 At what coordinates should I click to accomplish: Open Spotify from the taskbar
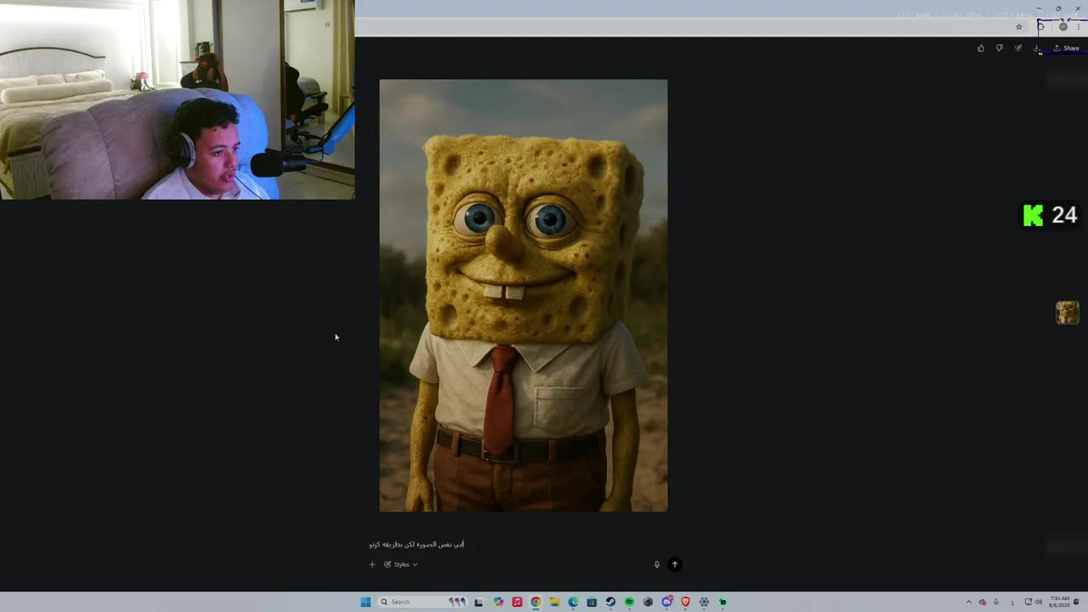coord(629,602)
